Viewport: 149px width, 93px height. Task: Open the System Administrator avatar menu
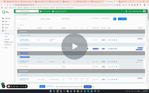tap(144, 11)
